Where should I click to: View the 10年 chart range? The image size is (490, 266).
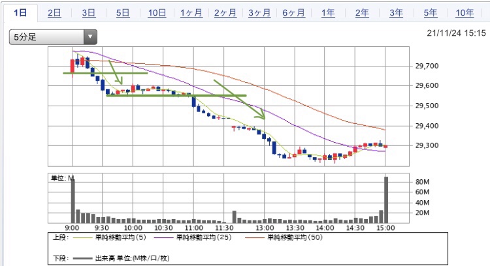465,13
